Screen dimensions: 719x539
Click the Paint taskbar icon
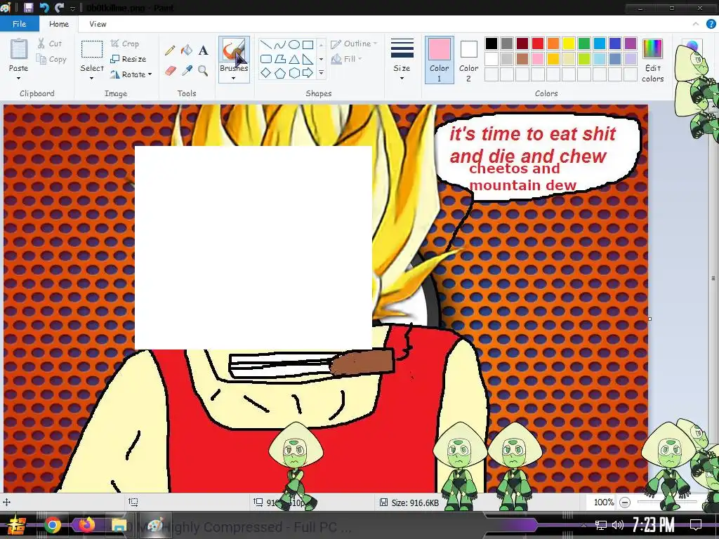155,525
